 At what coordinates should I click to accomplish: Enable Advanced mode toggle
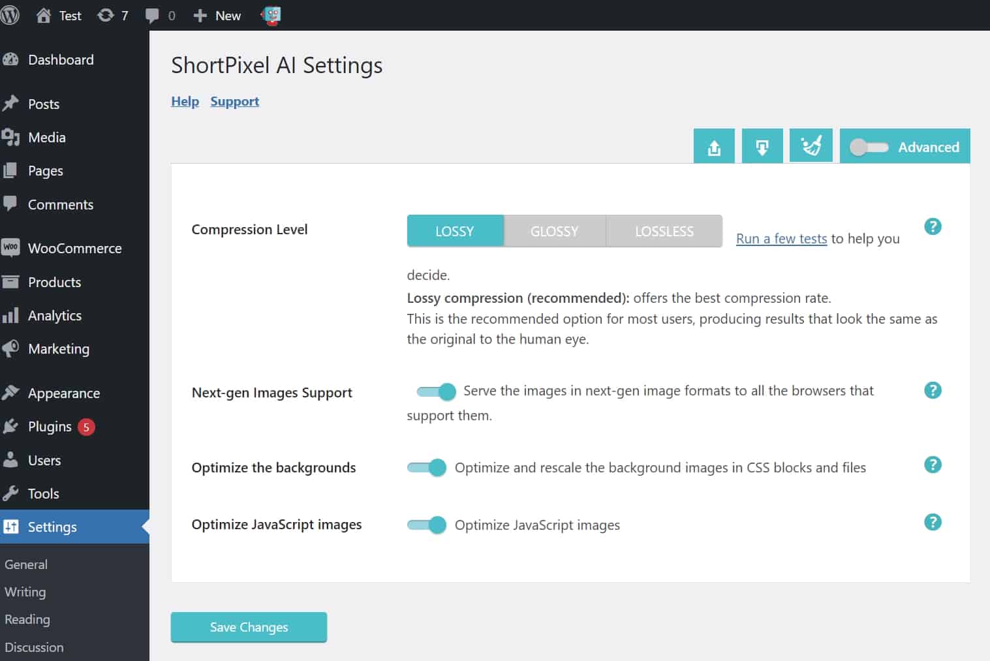point(869,147)
